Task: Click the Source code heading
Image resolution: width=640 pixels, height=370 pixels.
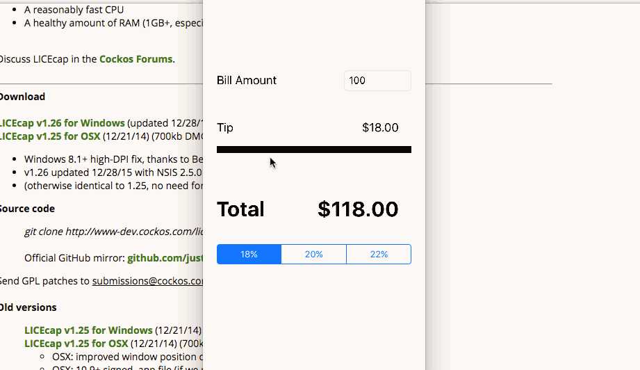Action: pyautogui.click(x=26, y=209)
